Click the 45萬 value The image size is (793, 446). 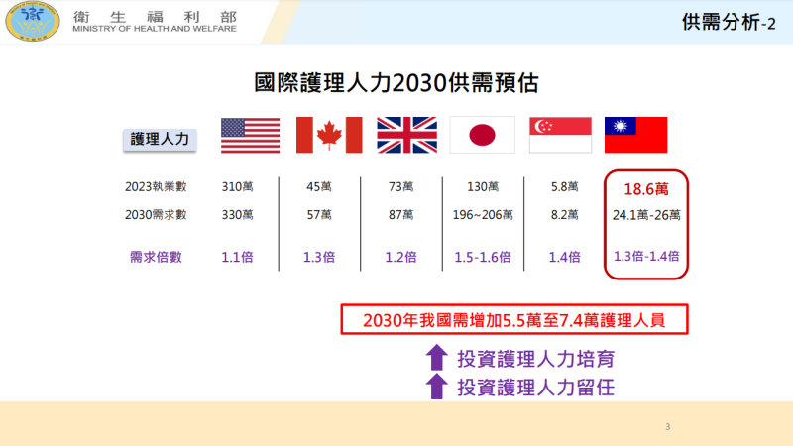[319, 187]
